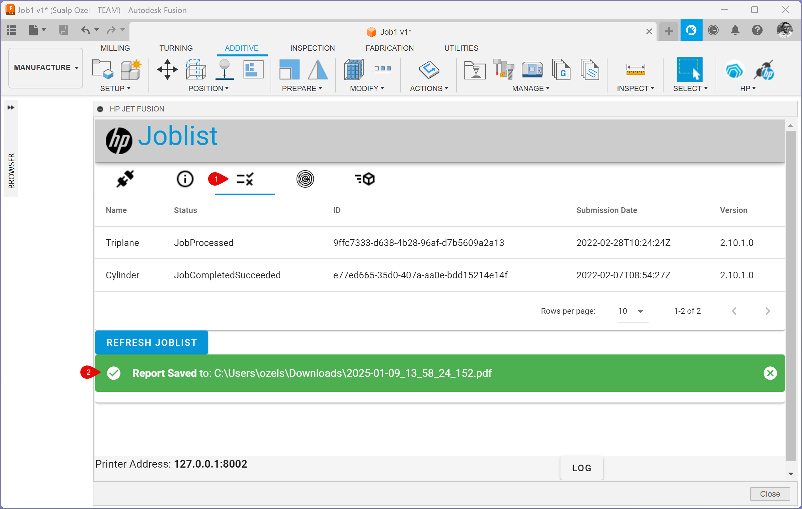Viewport: 802px width, 509px height.
Task: Click the submit build box icon
Action: [x=365, y=179]
